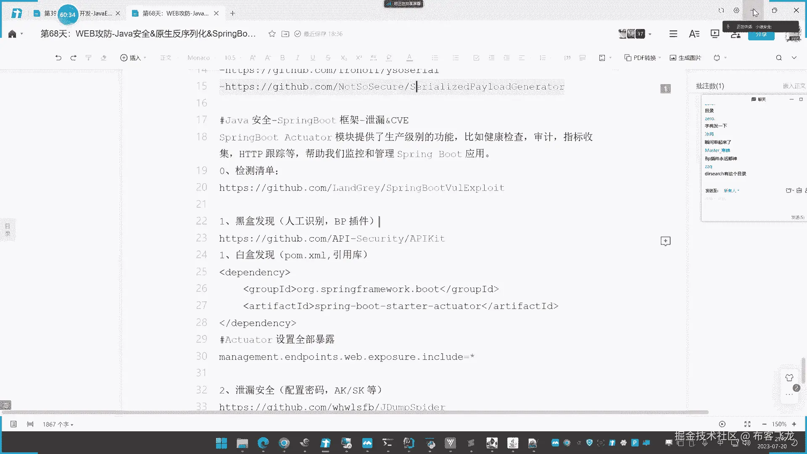
Task: Open the LandGrey SpringBootVulExploit GitHub link
Action: coord(361,188)
